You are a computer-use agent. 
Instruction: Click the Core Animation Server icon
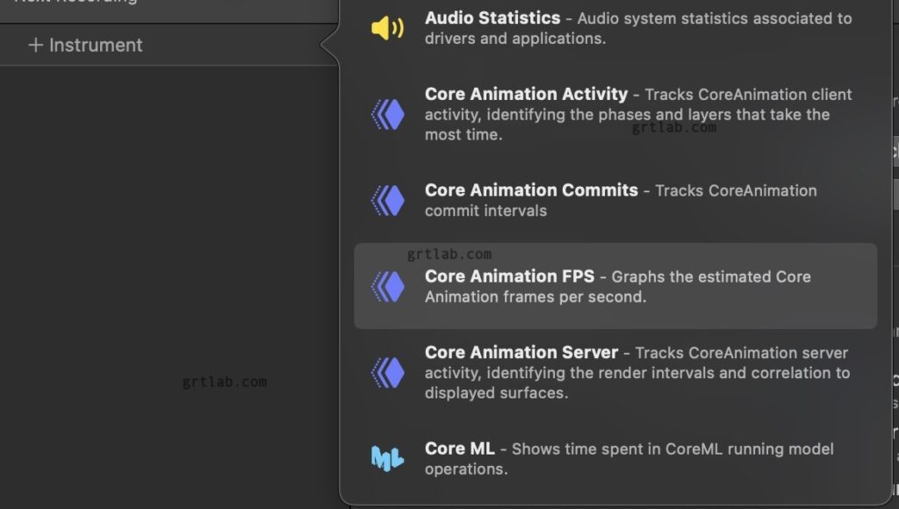click(387, 372)
